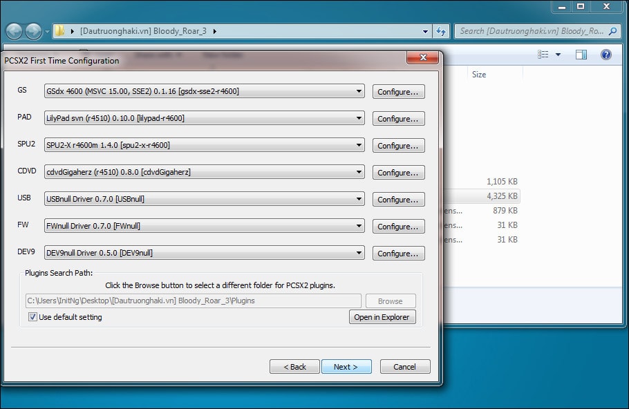Click the folder icon in address bar
This screenshot has height=409, width=629.
(x=59, y=31)
